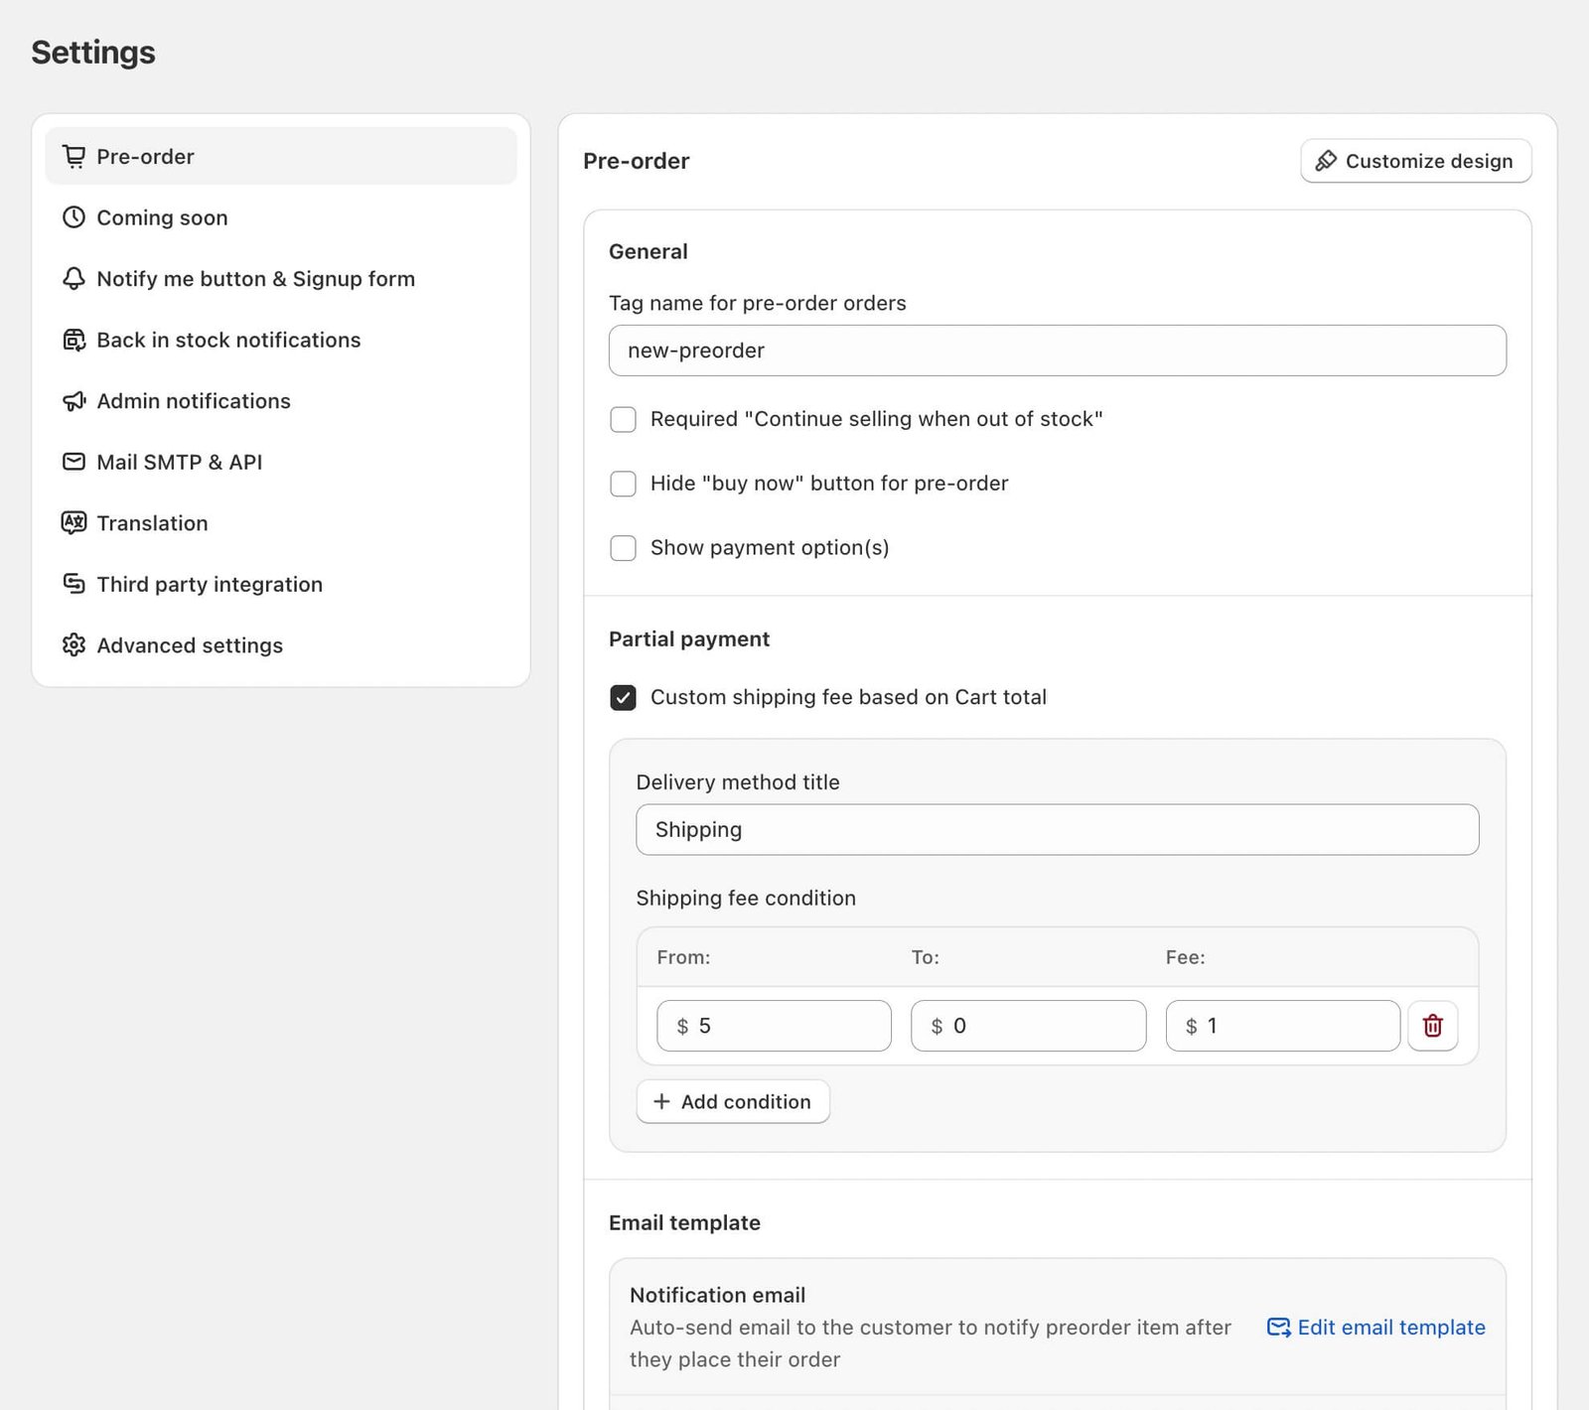Click the paintbrush icon on Customize design
The width and height of the screenshot is (1589, 1410).
tap(1326, 161)
